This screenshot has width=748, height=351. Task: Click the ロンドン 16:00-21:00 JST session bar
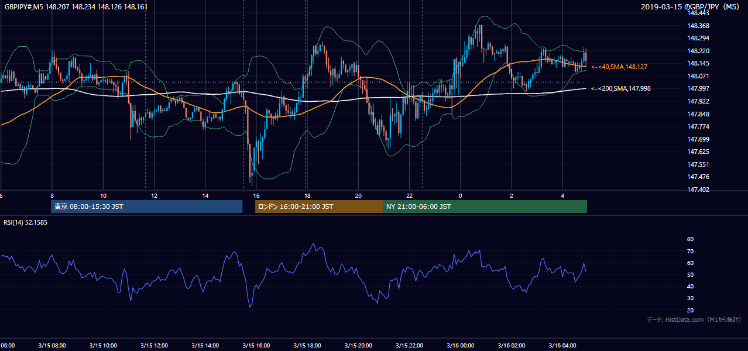[x=318, y=207]
